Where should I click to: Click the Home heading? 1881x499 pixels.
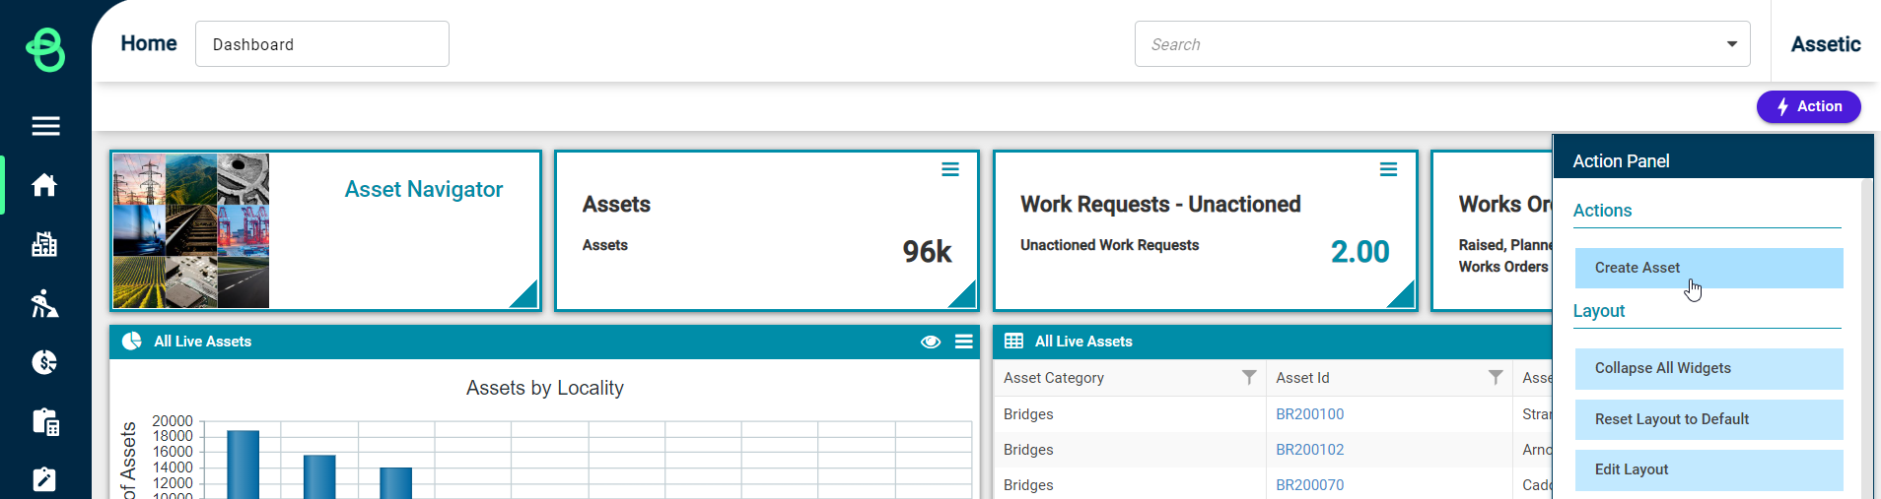(149, 43)
